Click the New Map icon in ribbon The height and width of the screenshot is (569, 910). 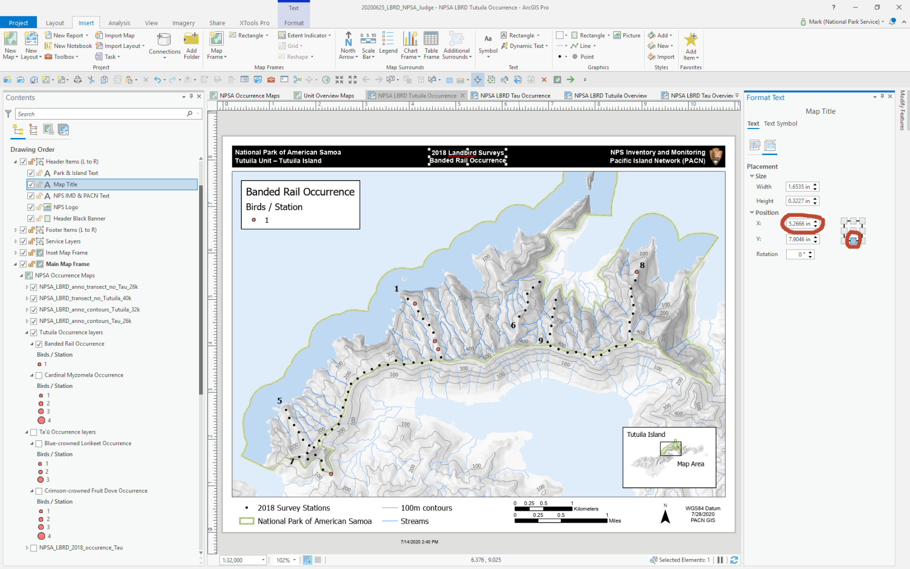tap(11, 39)
